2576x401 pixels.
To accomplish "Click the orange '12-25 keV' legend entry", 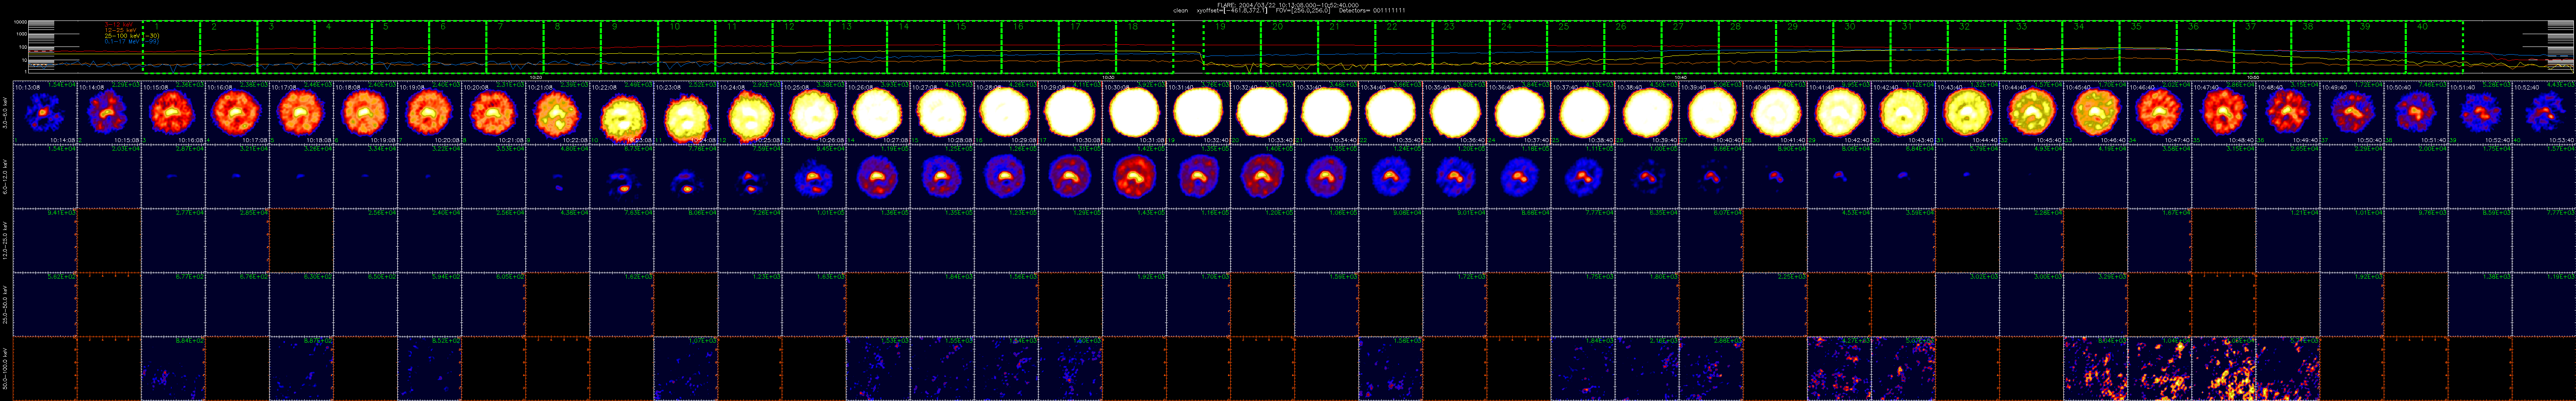I will (120, 30).
